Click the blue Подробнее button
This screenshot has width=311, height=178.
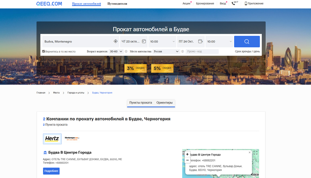[x=51, y=171]
